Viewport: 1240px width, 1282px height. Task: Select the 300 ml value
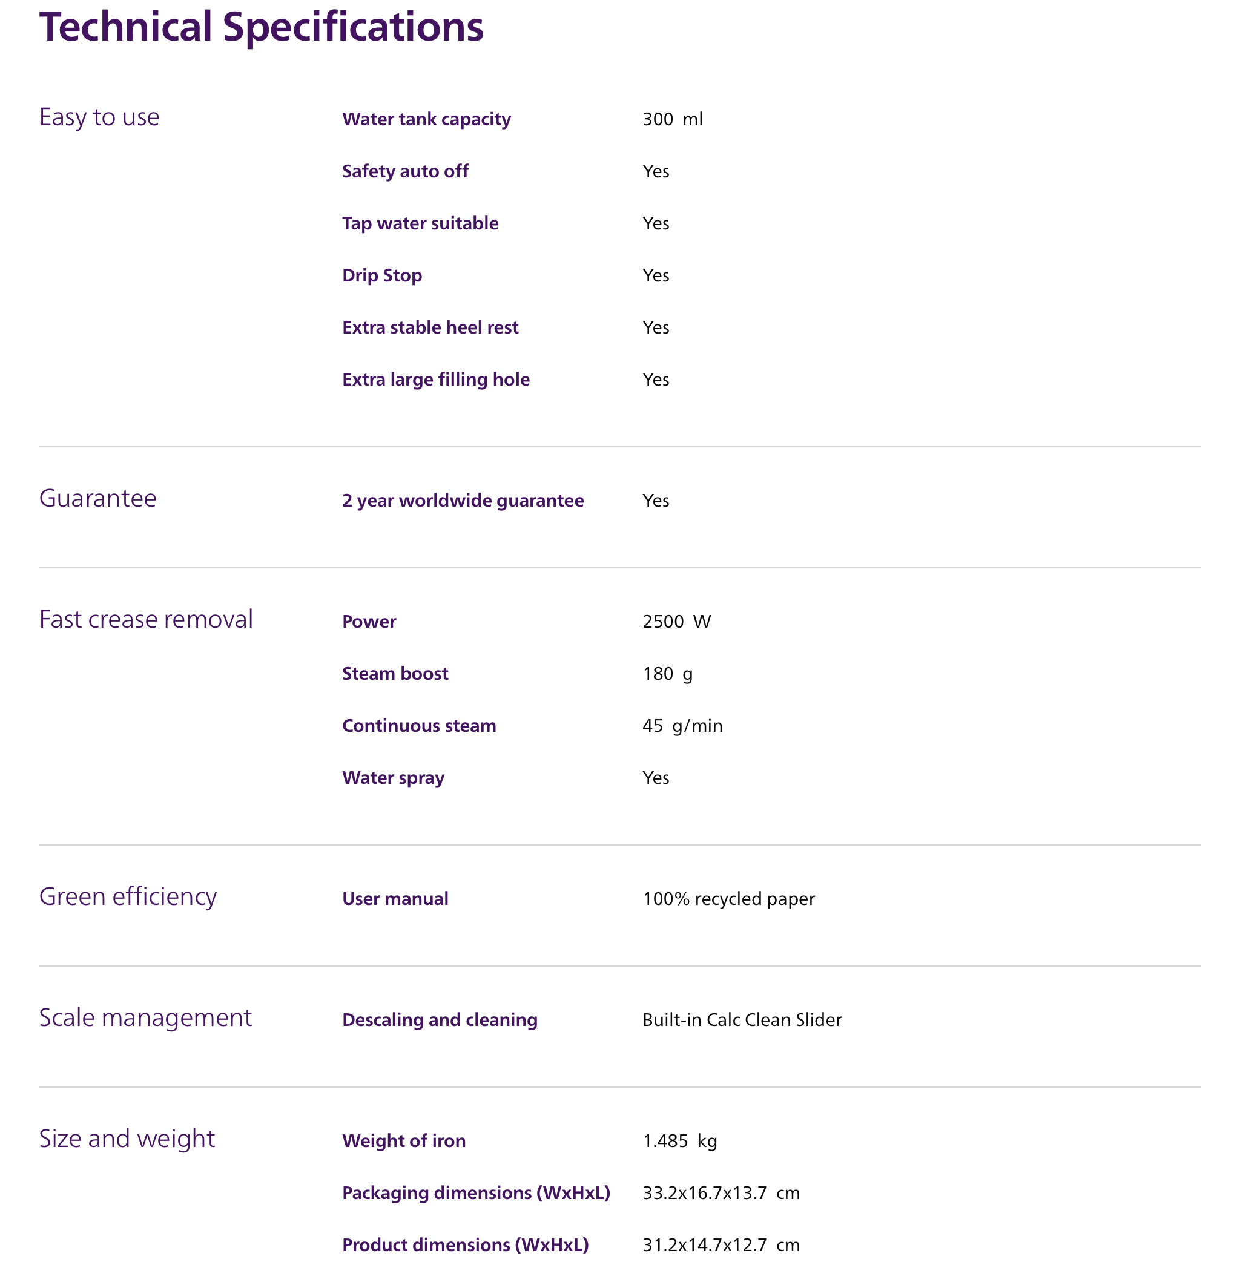pos(672,119)
